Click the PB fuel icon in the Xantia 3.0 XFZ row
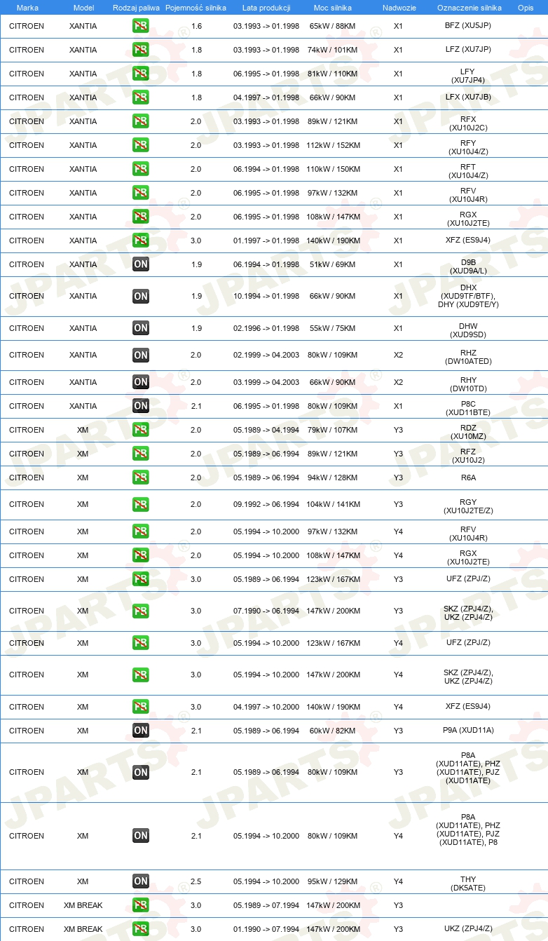 141,241
